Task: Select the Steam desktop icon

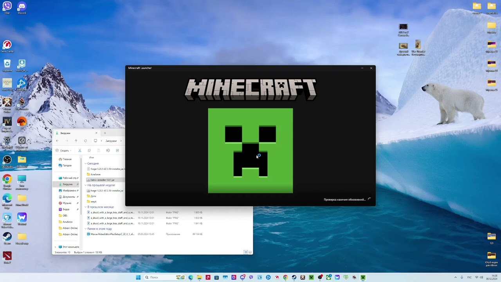Action: (x=7, y=238)
